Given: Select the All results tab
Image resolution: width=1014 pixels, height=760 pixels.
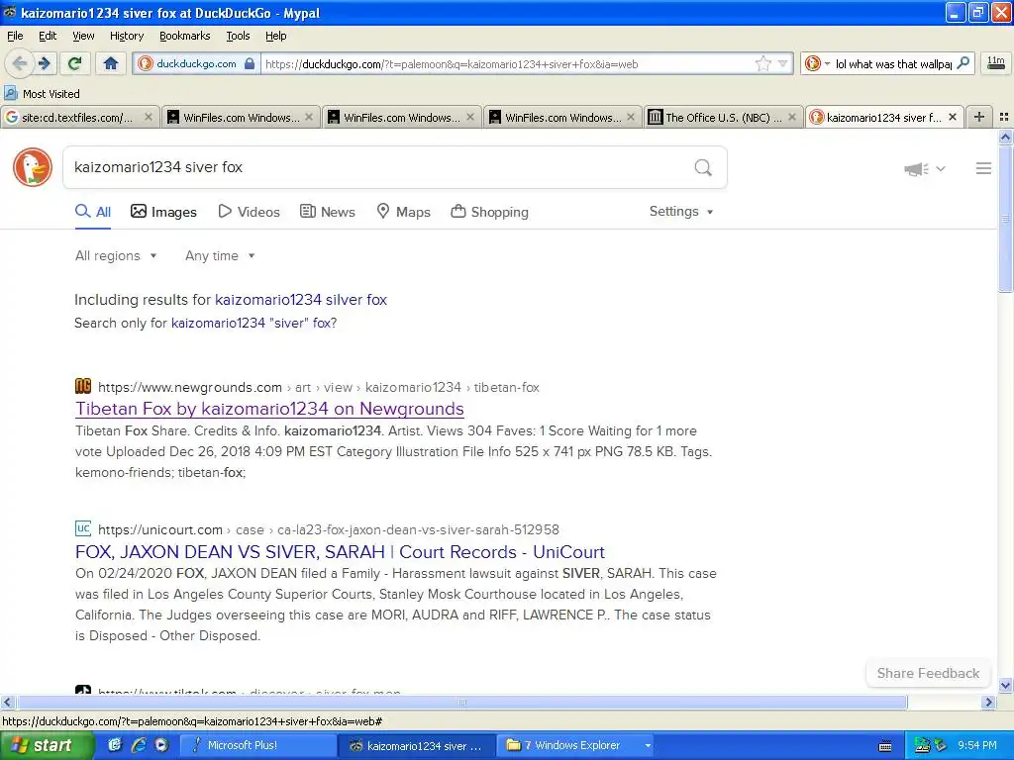Looking at the screenshot, I should pos(93,212).
